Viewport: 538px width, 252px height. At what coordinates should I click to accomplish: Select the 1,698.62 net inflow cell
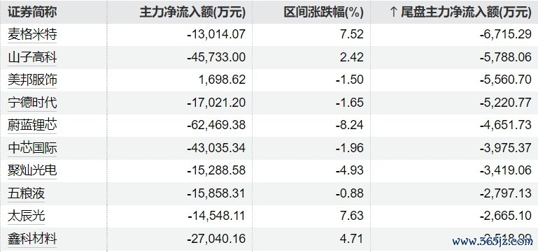coord(222,80)
